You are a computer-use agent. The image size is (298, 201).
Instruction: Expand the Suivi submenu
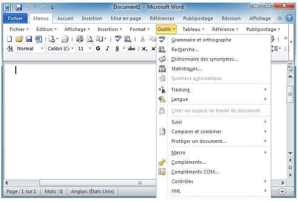point(213,122)
